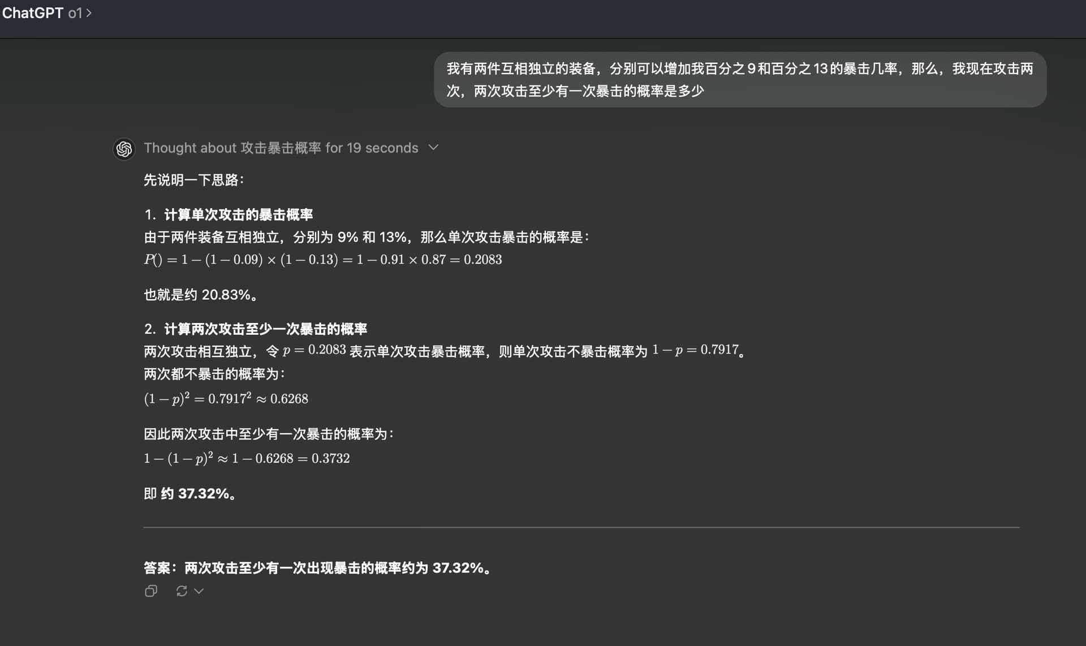This screenshot has width=1086, height=646.
Task: Click the text '即 约 37.32%'
Action: [x=190, y=494]
